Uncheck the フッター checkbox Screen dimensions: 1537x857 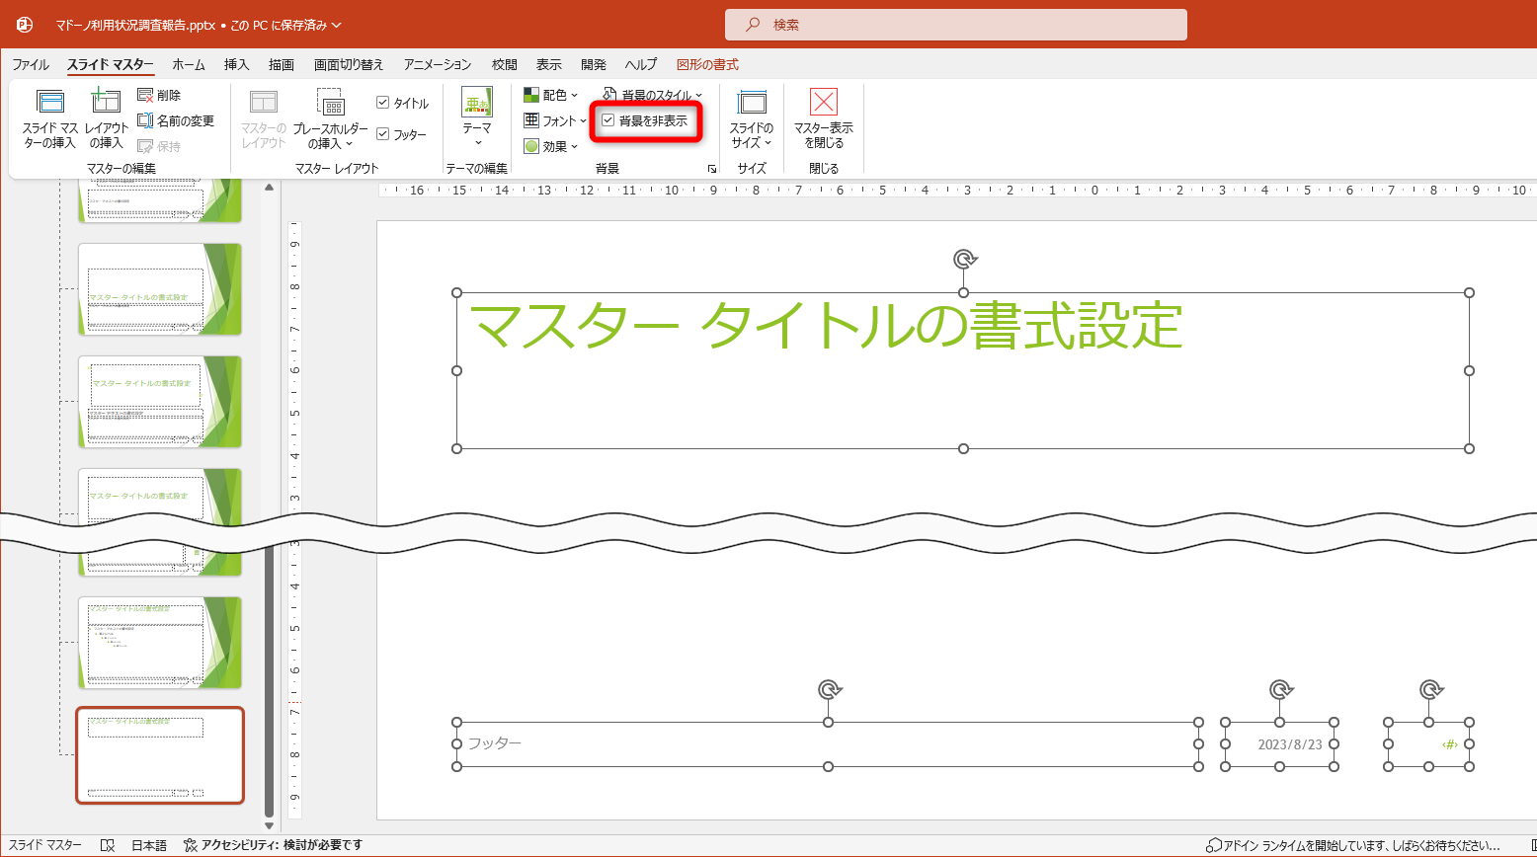coord(383,132)
